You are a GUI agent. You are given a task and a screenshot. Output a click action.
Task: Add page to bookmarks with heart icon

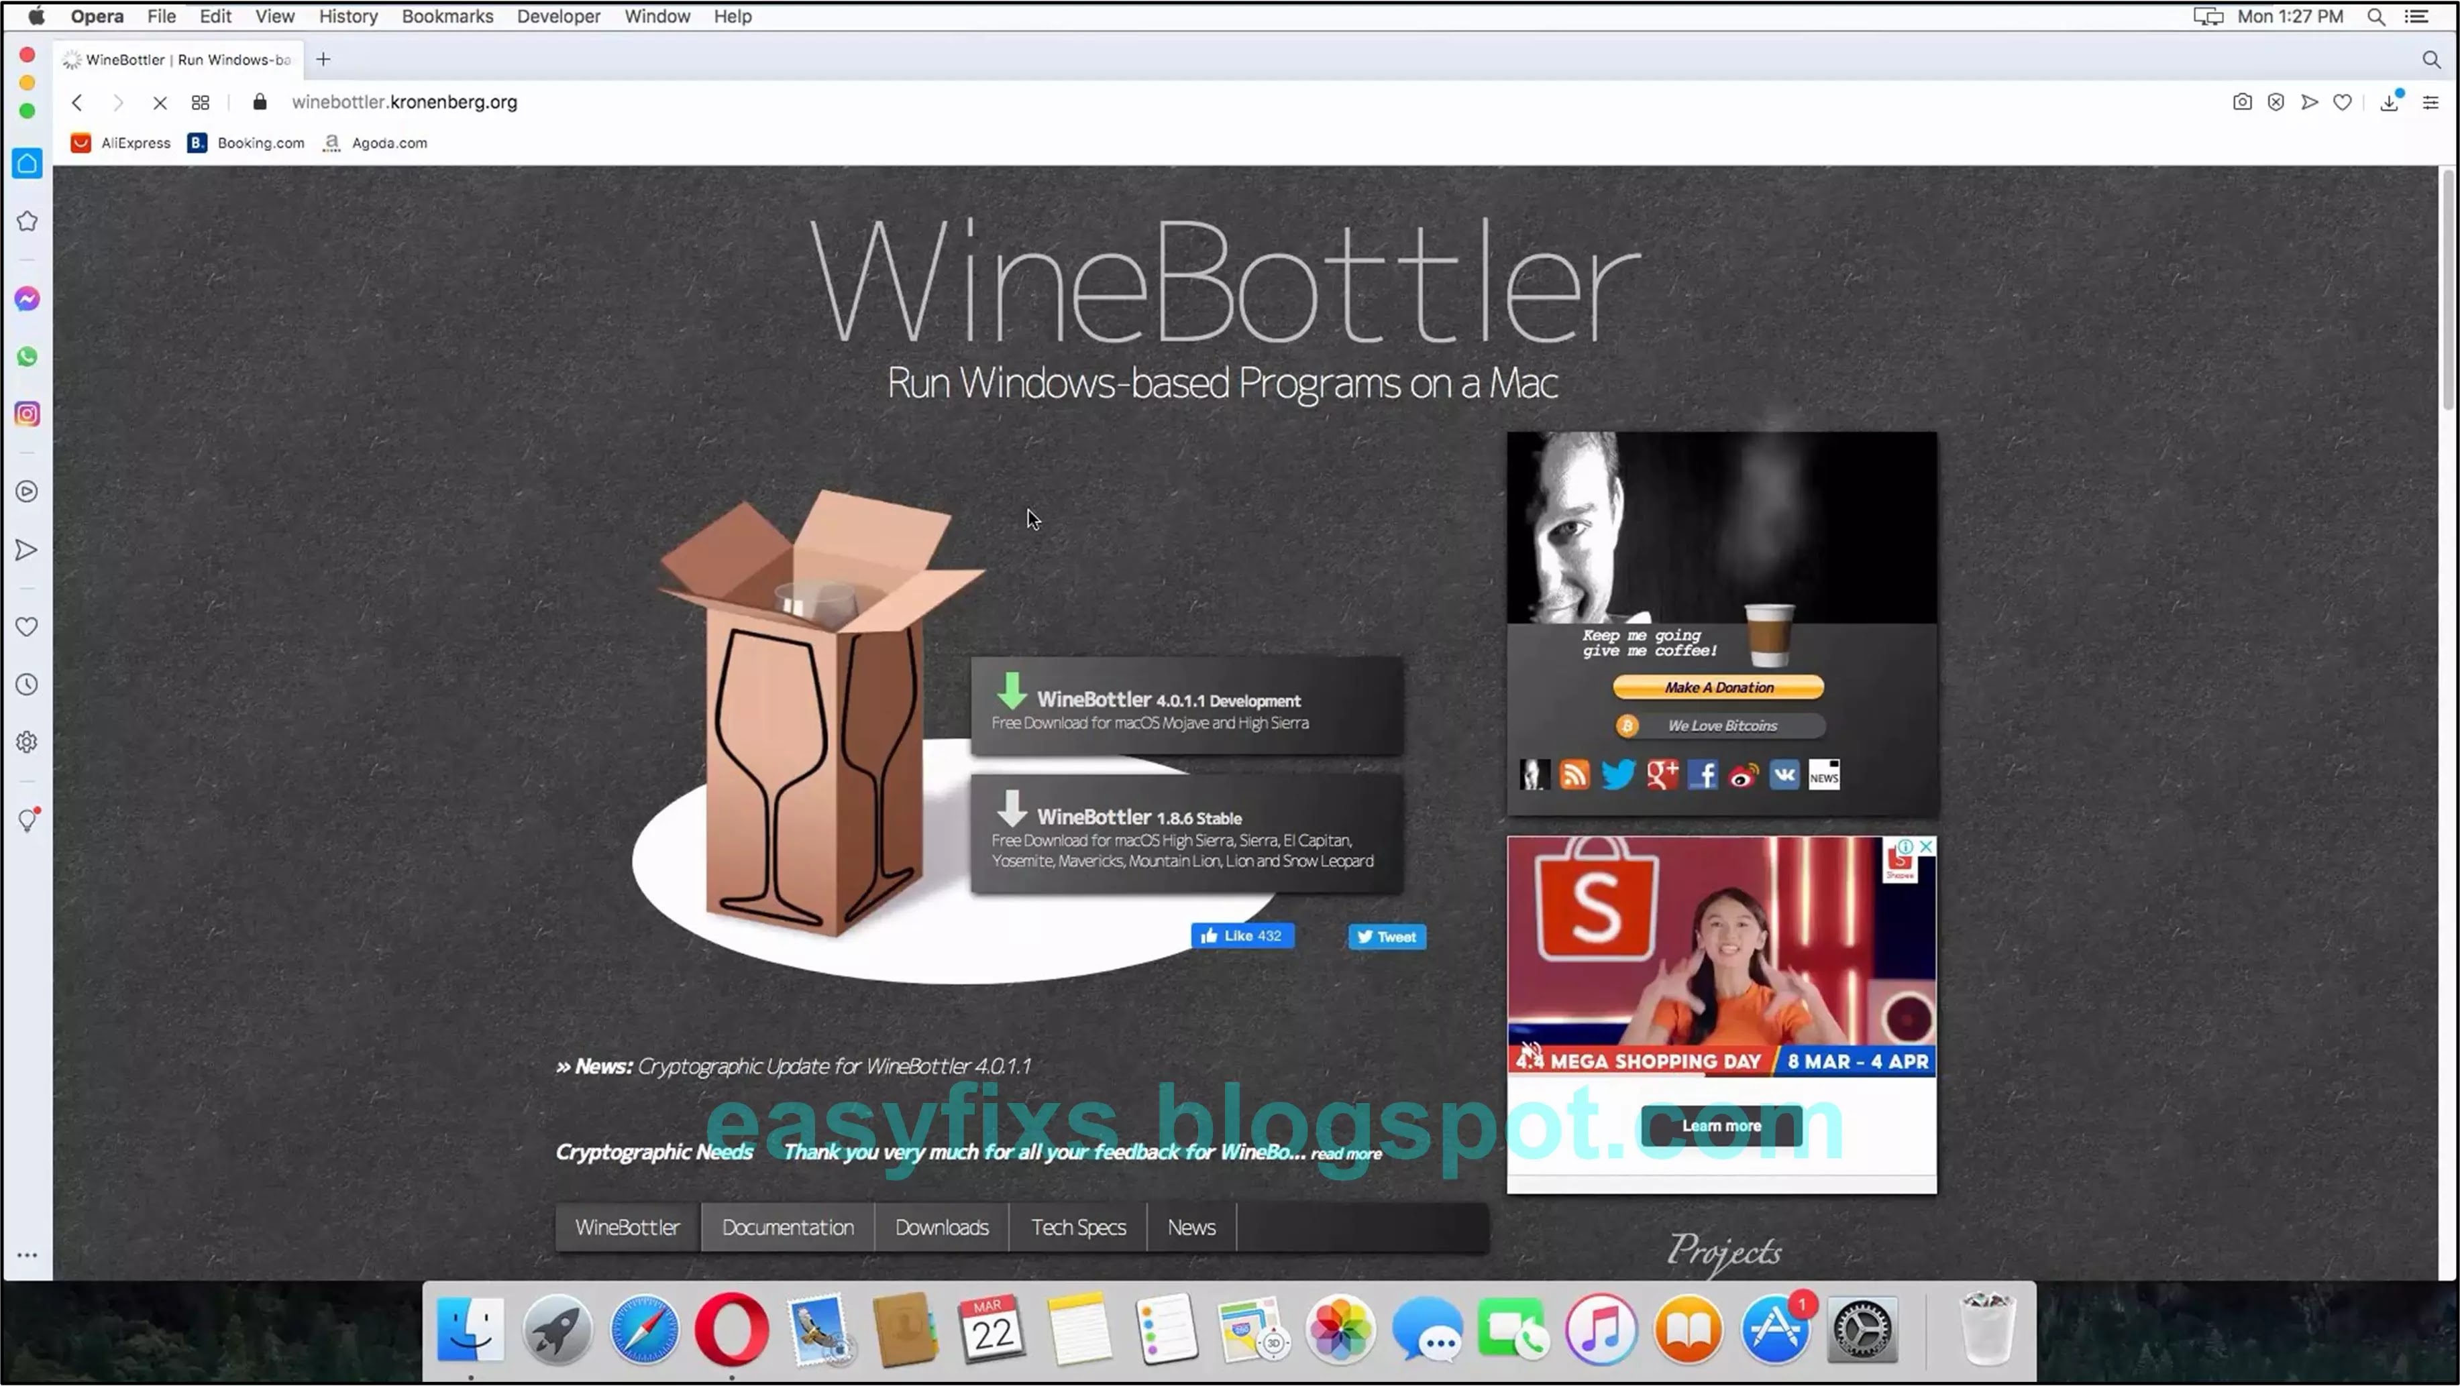point(2343,102)
